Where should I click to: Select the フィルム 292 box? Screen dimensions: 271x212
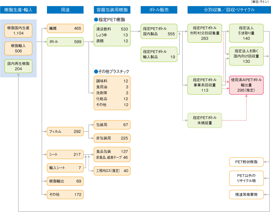pos(65,131)
